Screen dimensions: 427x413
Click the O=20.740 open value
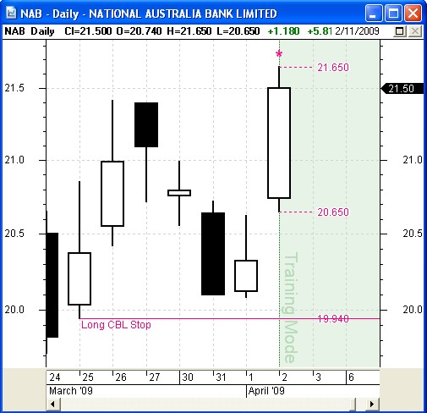pyautogui.click(x=139, y=31)
